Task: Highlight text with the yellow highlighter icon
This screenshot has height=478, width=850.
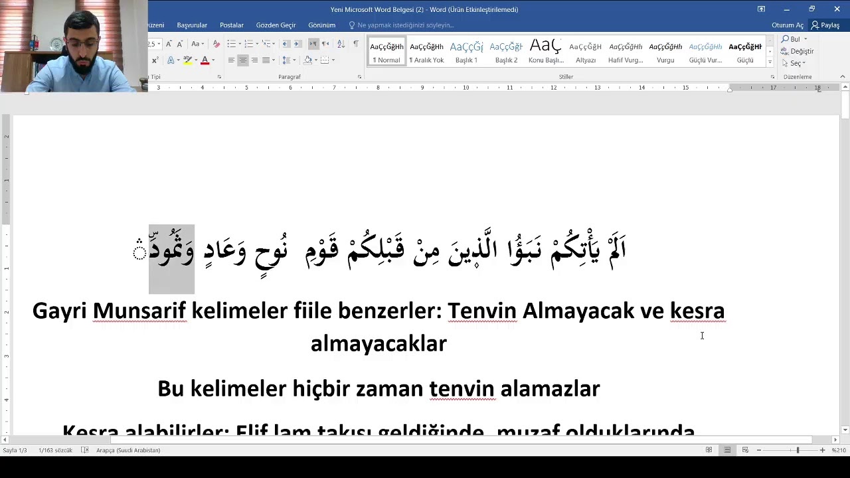Action: [187, 60]
